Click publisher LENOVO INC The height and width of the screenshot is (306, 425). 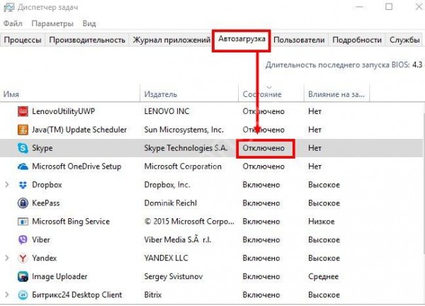tap(166, 111)
